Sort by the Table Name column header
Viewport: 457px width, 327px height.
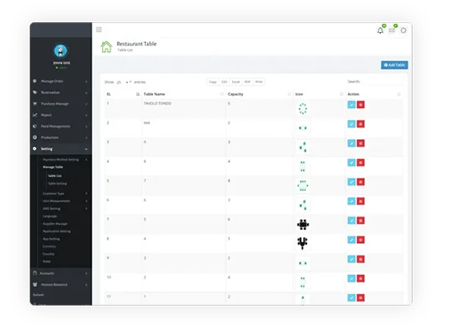pos(184,94)
